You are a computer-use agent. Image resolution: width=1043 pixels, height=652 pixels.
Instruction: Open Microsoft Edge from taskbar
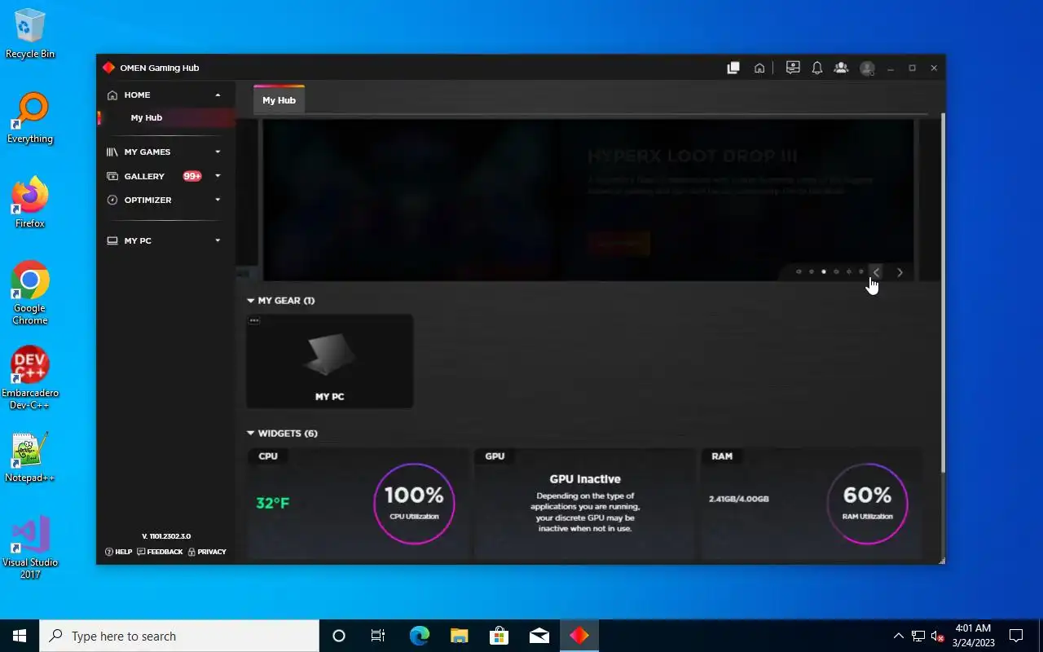click(419, 636)
